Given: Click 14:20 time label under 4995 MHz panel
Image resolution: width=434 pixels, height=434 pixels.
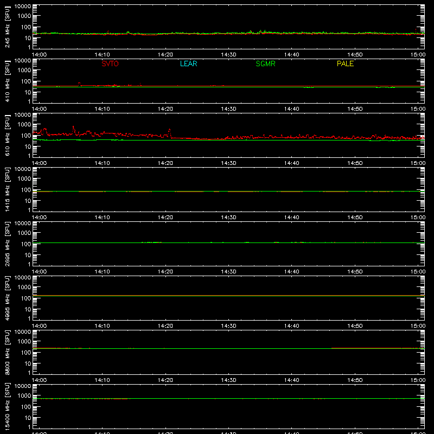Looking at the screenshot, I should (165, 326).
